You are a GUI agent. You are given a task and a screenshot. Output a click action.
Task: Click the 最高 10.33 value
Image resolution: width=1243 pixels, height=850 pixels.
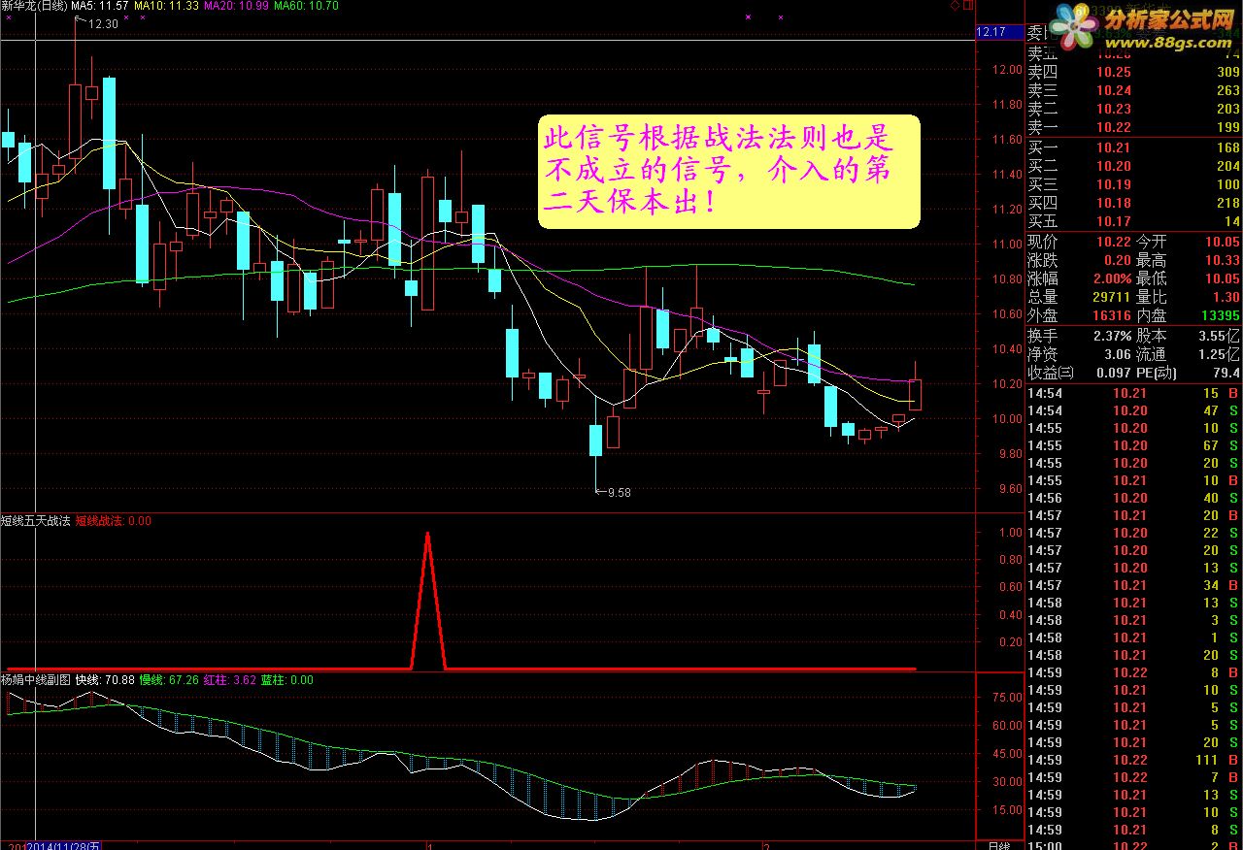1223,260
